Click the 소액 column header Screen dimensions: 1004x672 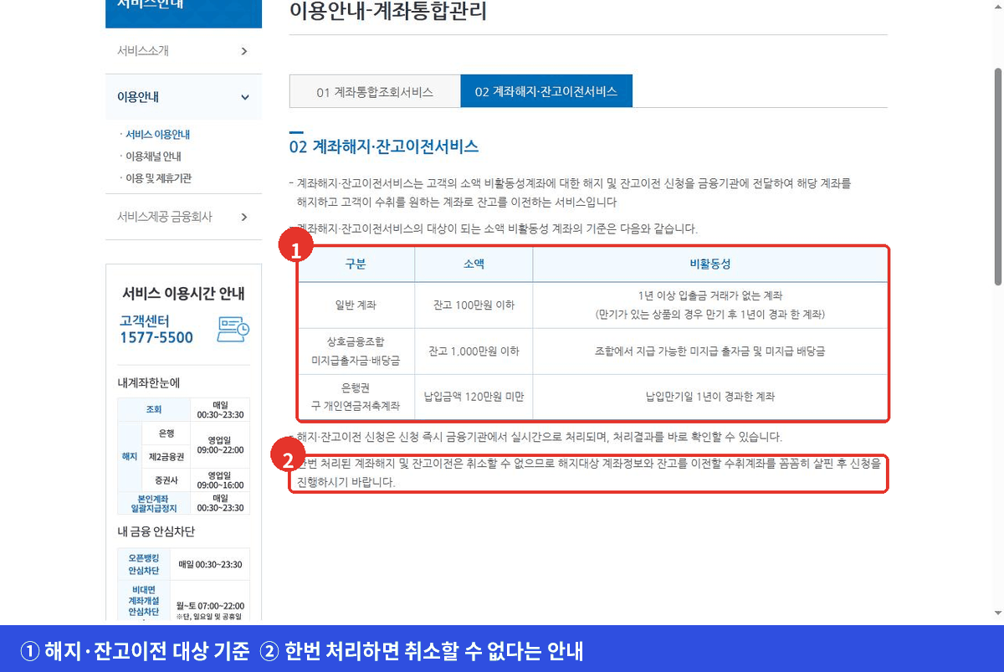tap(474, 264)
